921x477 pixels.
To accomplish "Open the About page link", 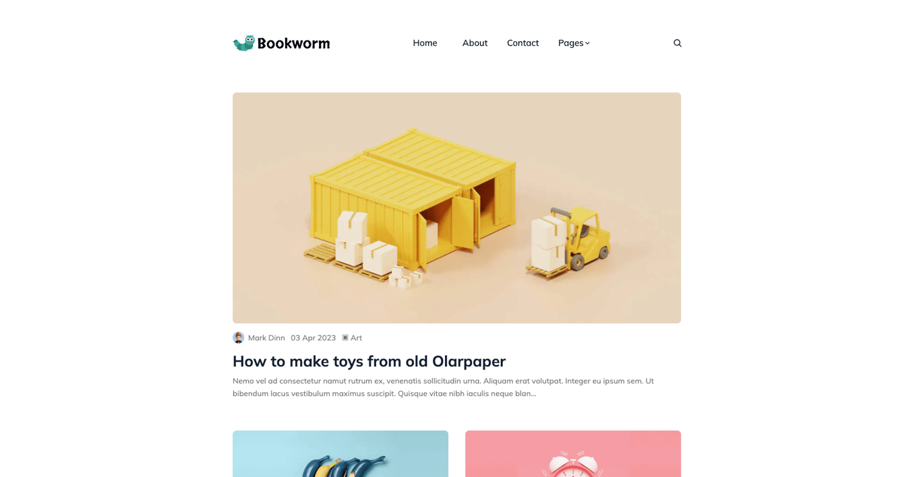I will [x=475, y=43].
